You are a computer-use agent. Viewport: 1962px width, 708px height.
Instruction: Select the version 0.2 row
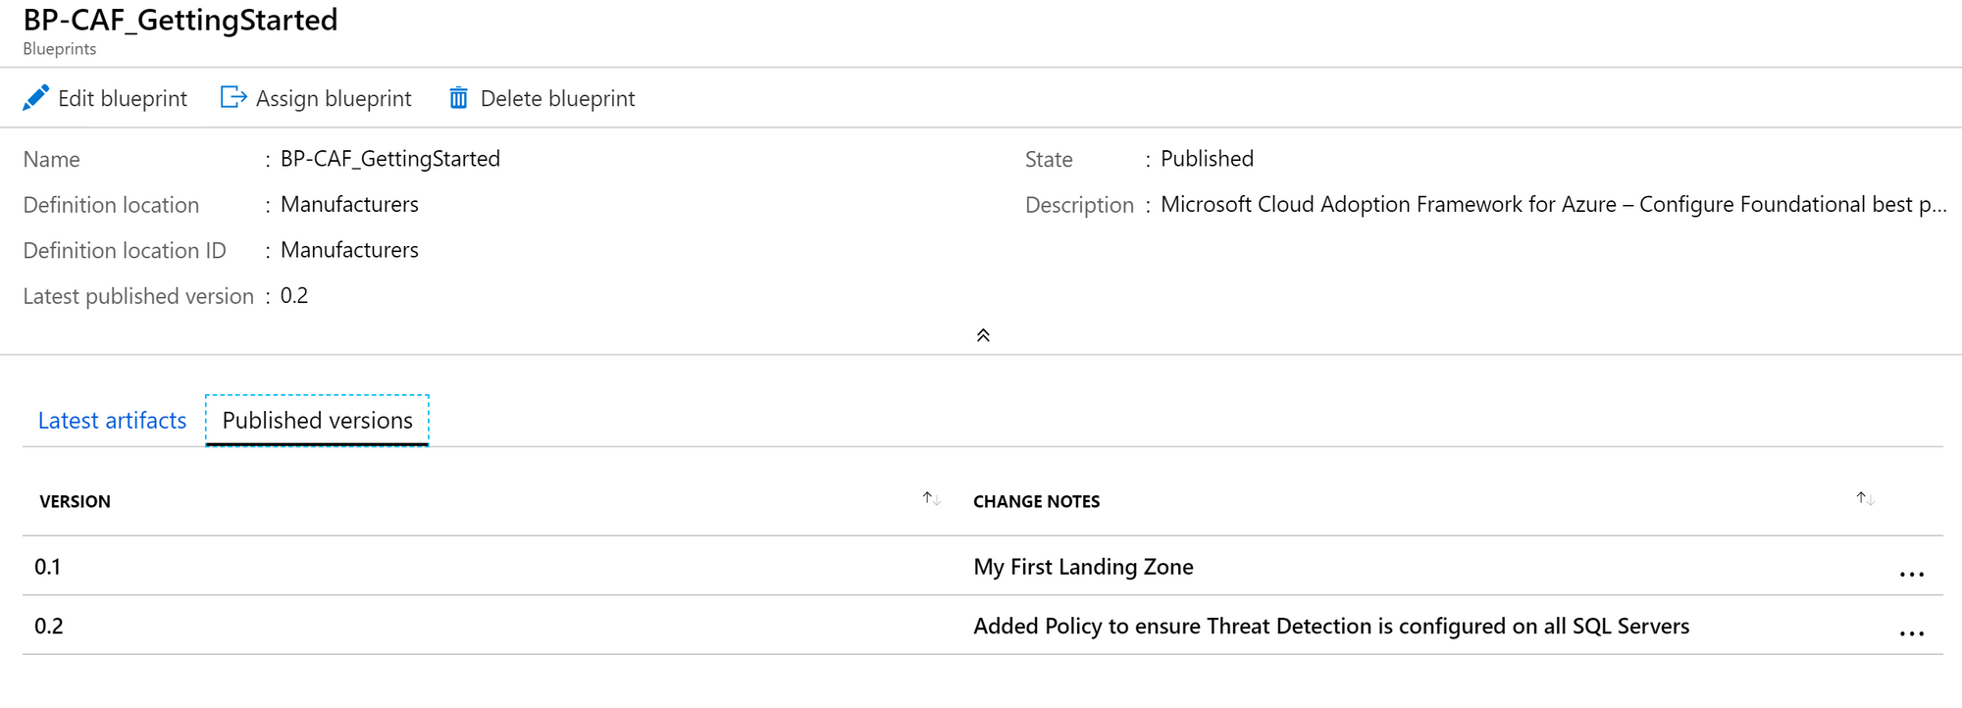tap(982, 625)
